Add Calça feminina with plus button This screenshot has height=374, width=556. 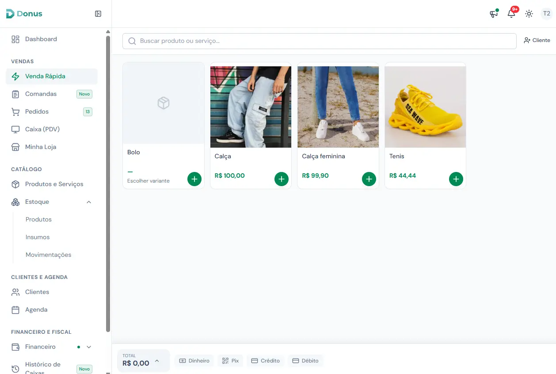click(369, 179)
